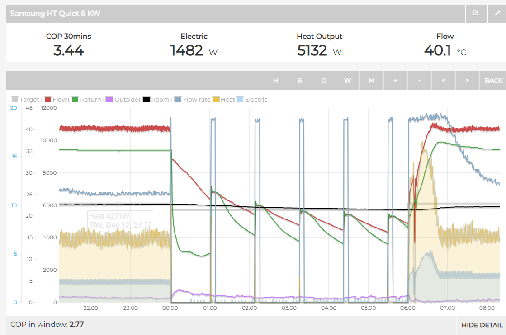Click the Electric legend color swatch
506x335 pixels.
[x=240, y=99]
